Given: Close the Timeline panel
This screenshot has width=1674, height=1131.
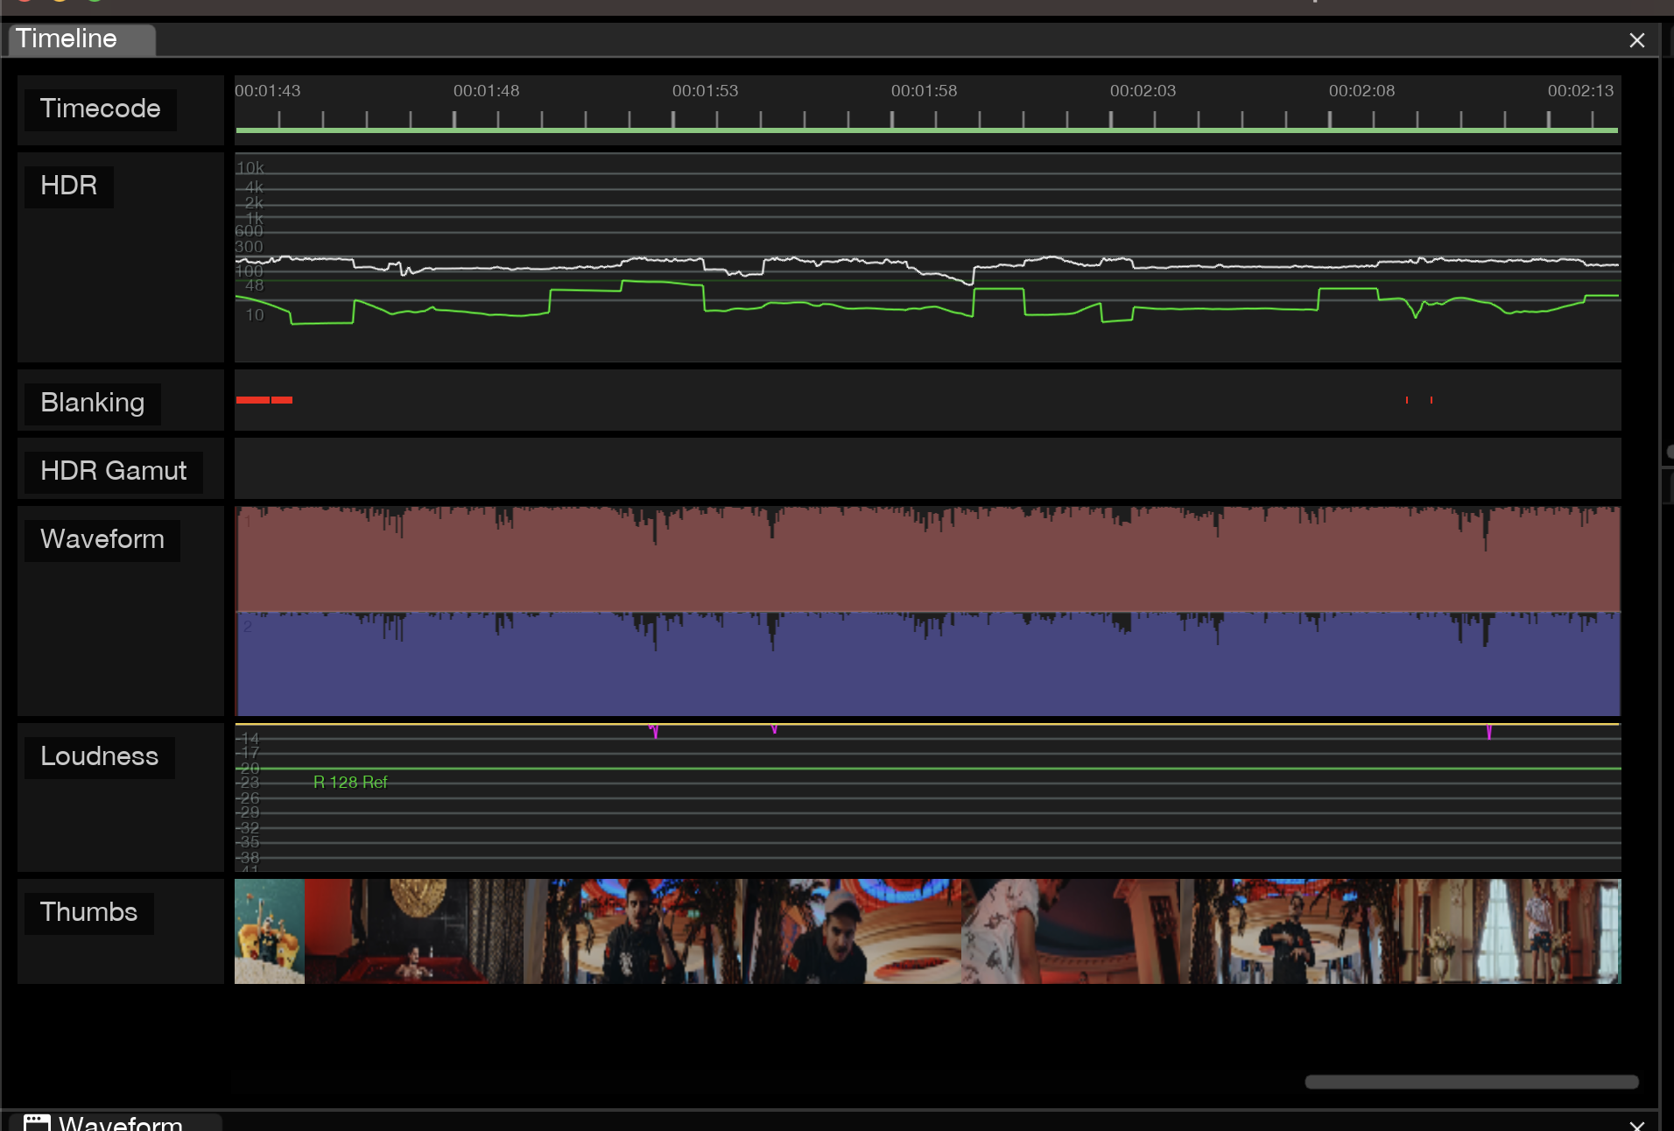Looking at the screenshot, I should pyautogui.click(x=1636, y=40).
